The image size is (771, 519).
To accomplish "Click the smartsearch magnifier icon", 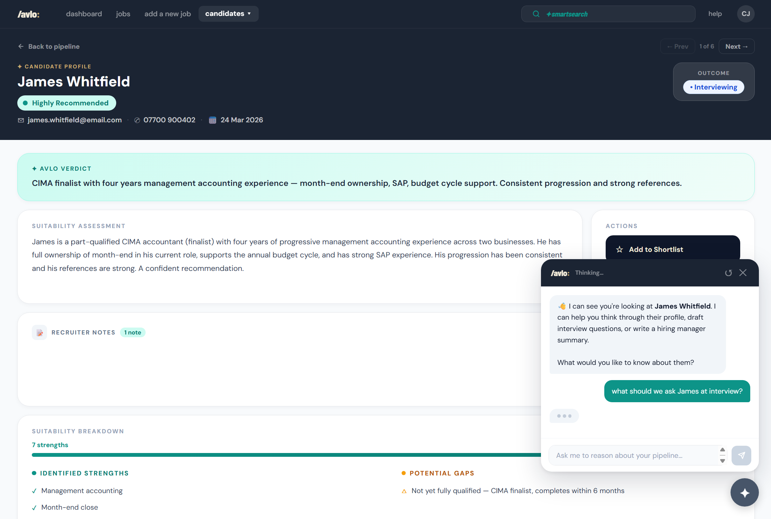I will point(536,14).
